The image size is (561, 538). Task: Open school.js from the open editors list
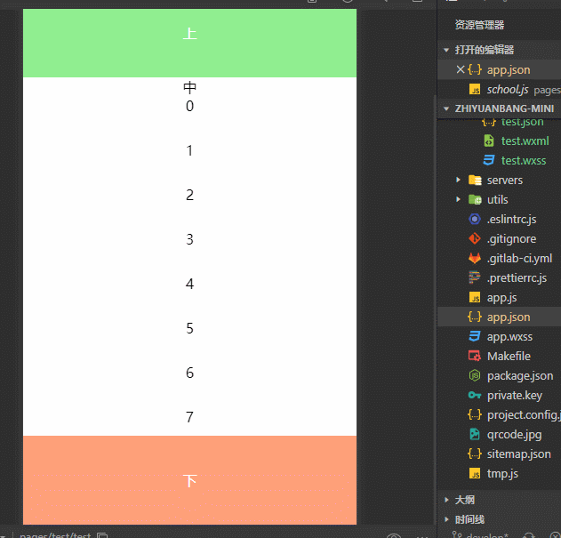[x=508, y=89]
